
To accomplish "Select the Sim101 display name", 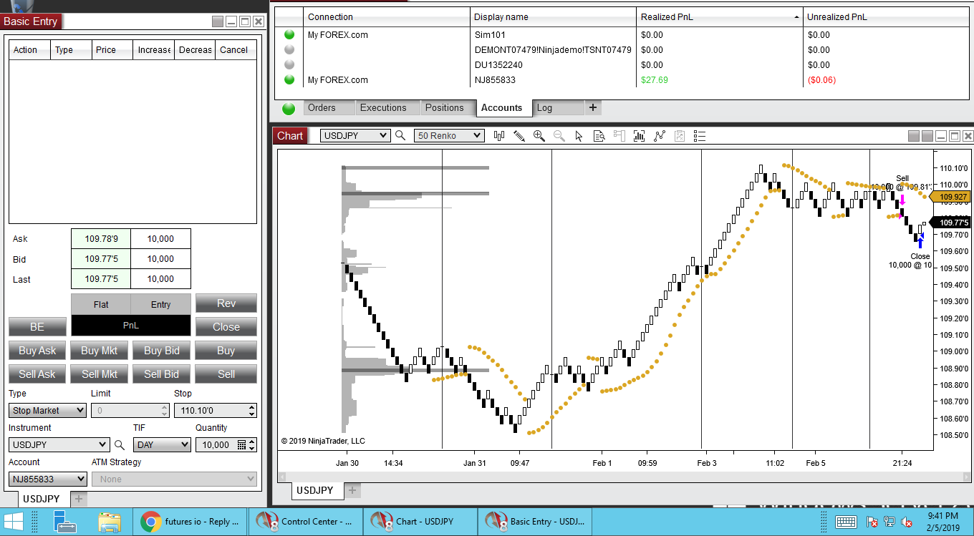I will coord(490,34).
